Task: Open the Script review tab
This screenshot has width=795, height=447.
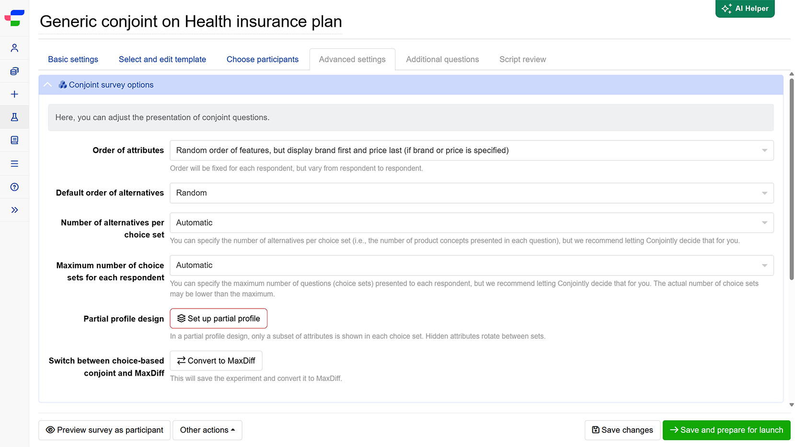Action: (x=523, y=59)
